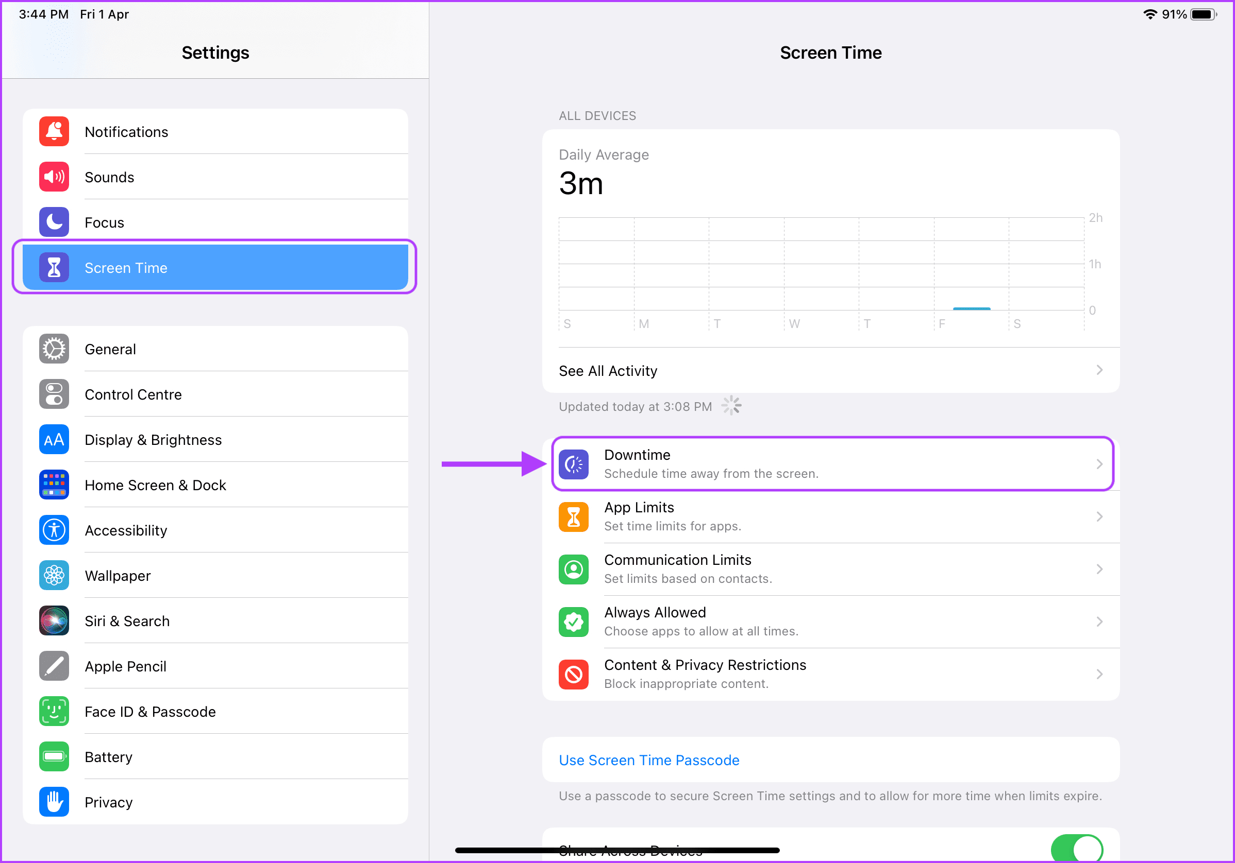Open Display & Brightness settings

[215, 440]
